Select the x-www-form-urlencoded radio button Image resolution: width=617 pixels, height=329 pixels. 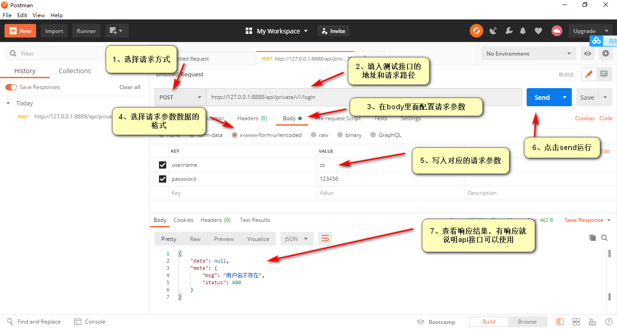(234, 134)
